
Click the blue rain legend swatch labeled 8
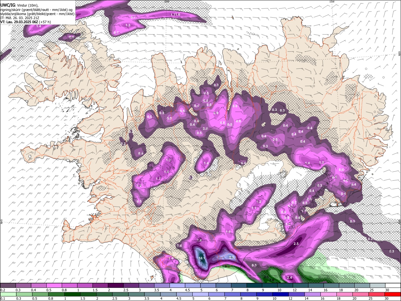coord(248,294)
